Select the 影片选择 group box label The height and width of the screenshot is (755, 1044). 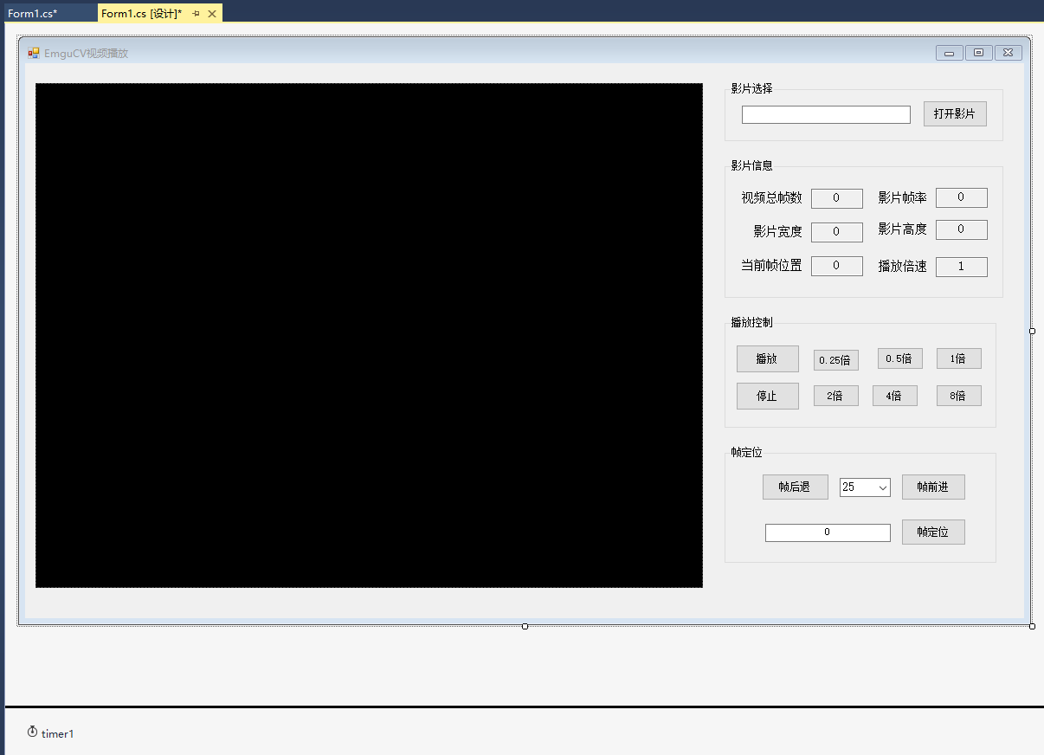(x=751, y=88)
